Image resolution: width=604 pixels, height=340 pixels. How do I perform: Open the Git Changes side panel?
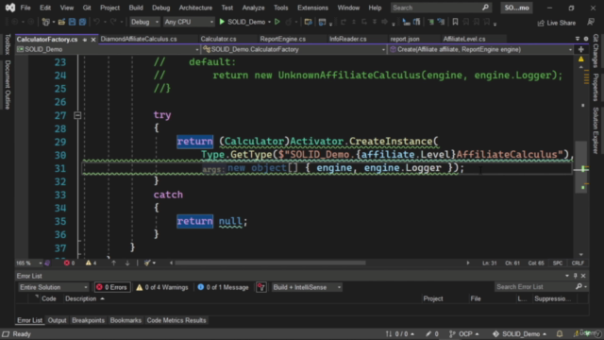596,51
